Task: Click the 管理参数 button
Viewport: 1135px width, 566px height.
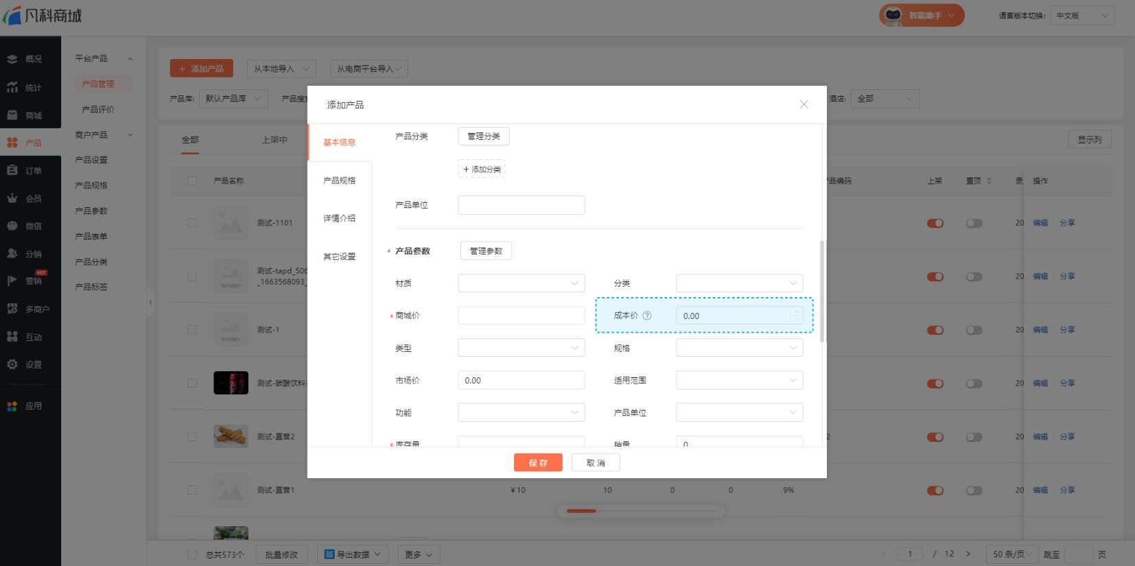Action: [x=486, y=251]
